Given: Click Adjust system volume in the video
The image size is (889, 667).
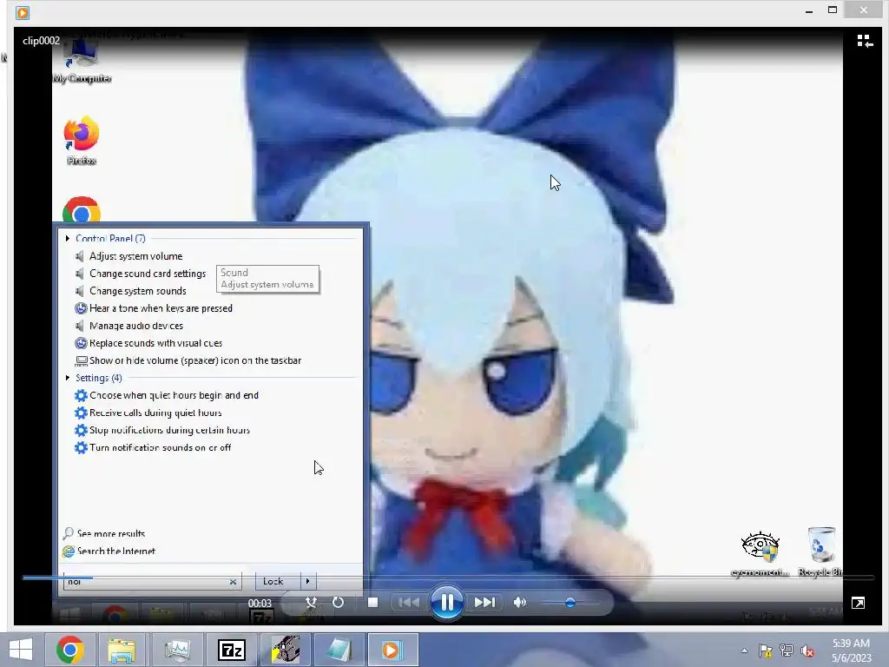Looking at the screenshot, I should click(x=136, y=256).
